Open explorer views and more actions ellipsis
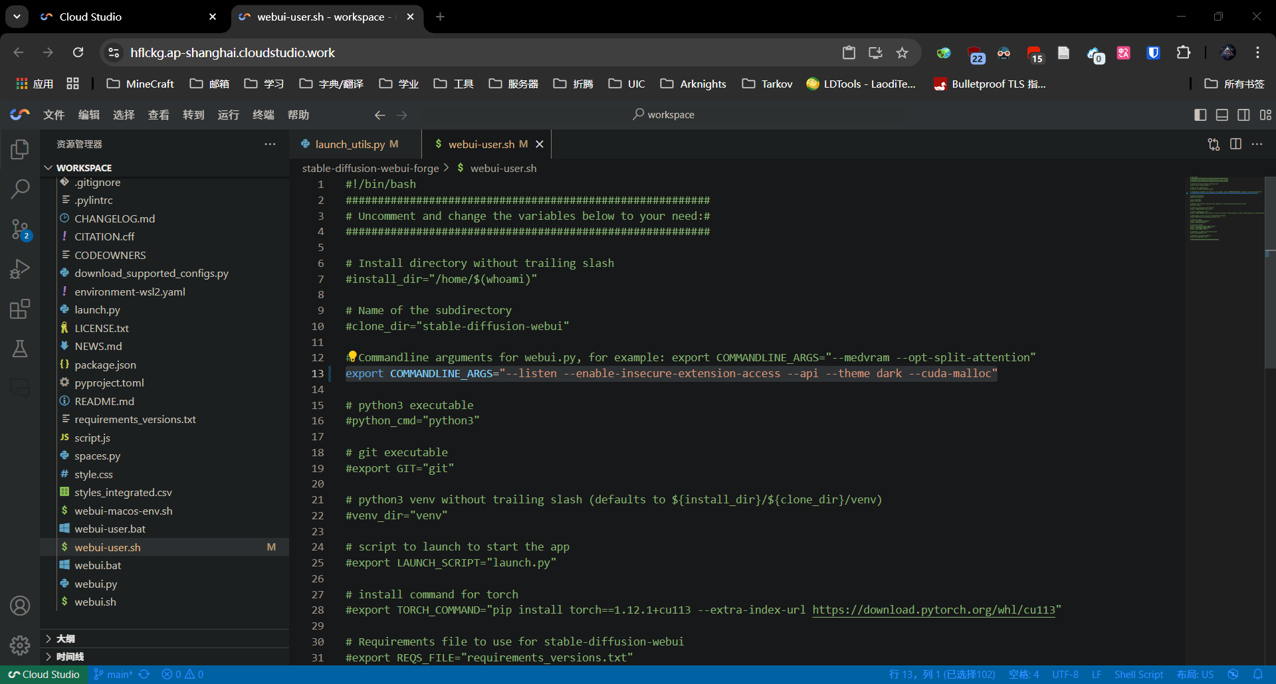Image resolution: width=1276 pixels, height=684 pixels. tap(270, 144)
